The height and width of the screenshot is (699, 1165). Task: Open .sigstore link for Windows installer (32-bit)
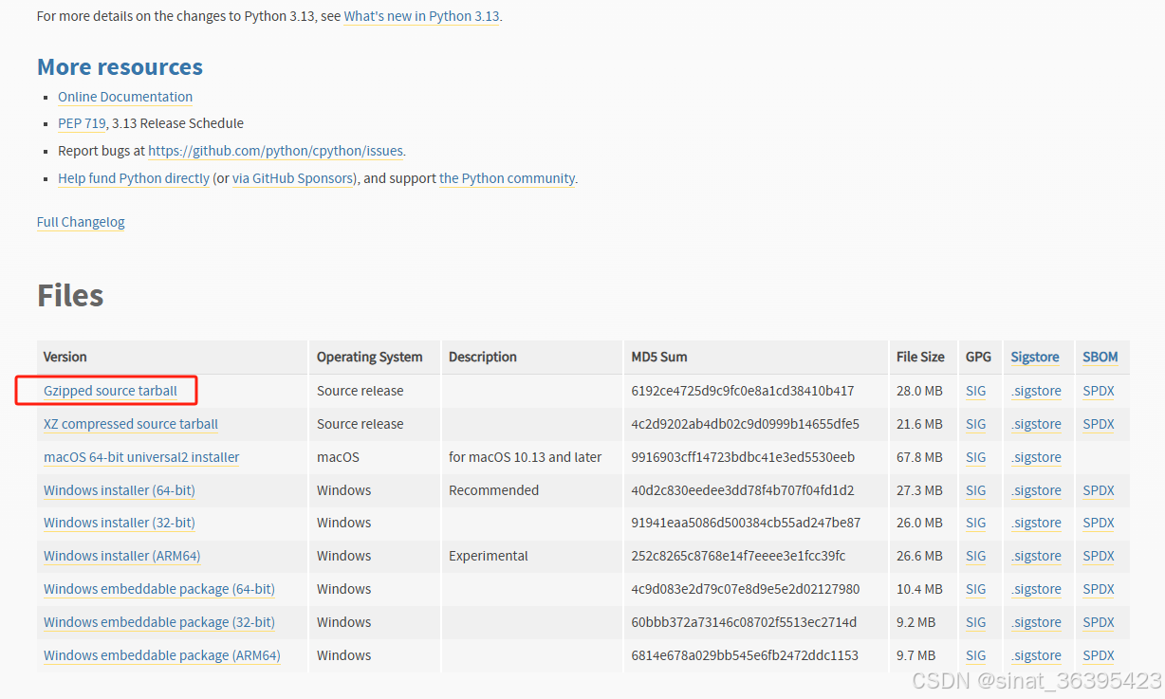[1036, 523]
